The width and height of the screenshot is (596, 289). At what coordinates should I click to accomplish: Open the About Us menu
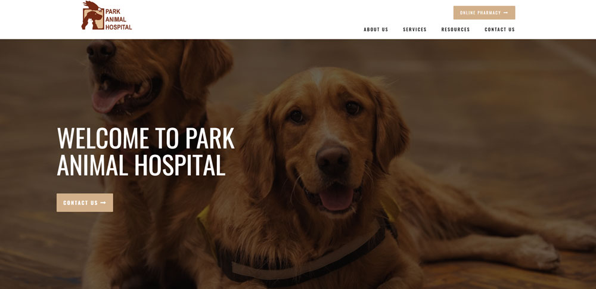(376, 30)
